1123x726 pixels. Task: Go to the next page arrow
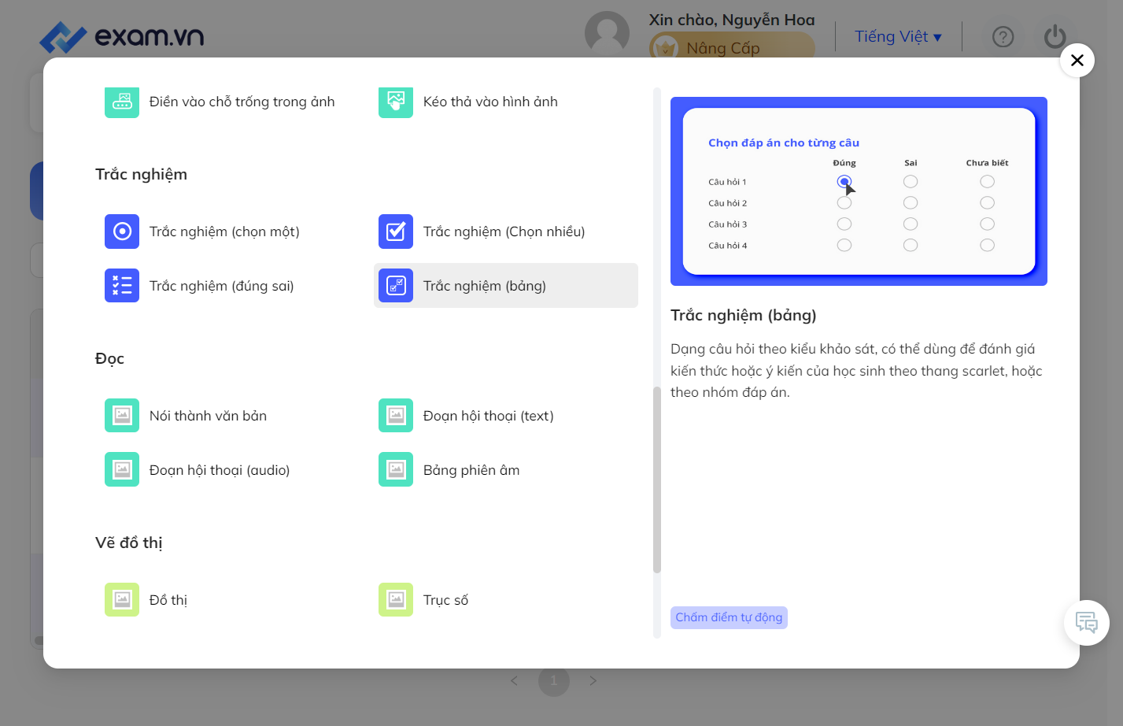tap(593, 680)
